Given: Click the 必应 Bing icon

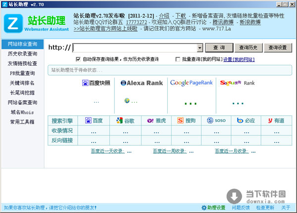Looking at the screenshot, I should pyautogui.click(x=240, y=120).
